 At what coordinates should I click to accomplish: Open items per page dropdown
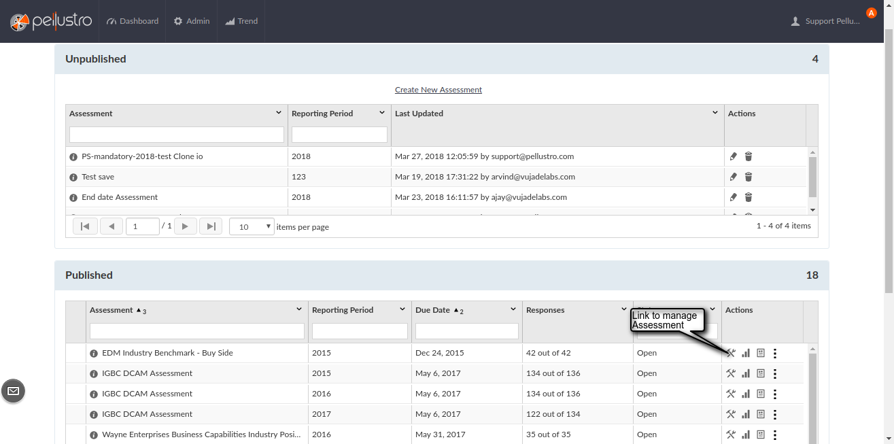pyautogui.click(x=252, y=226)
